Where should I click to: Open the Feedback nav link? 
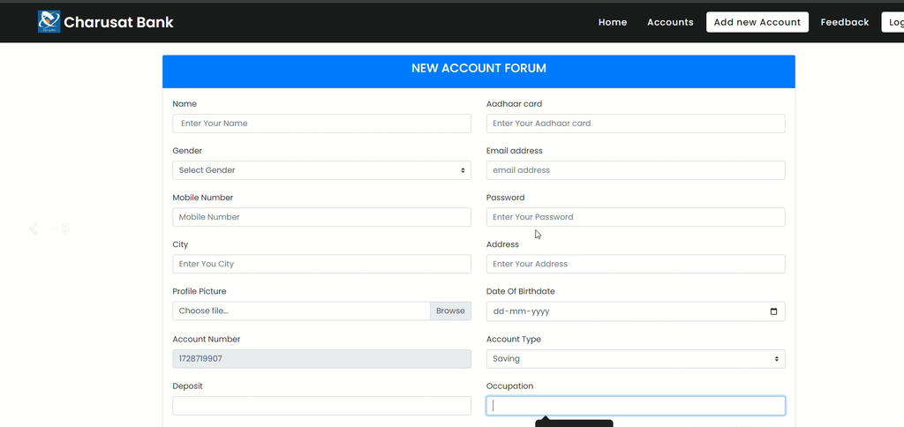click(x=845, y=22)
